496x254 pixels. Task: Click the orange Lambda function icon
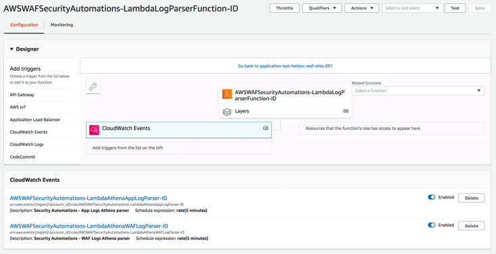click(x=227, y=93)
